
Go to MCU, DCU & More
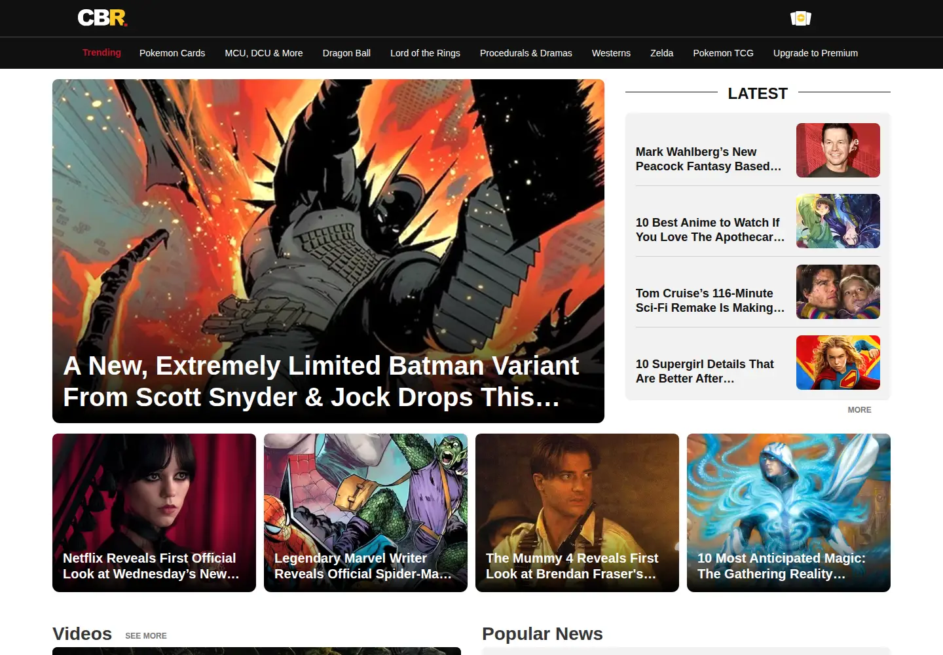pos(264,53)
